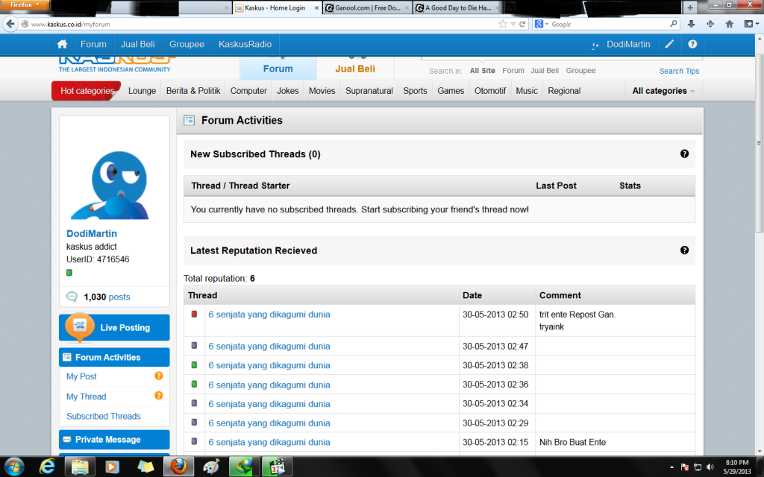Open first '6 senjata yang dikagumi dunia' thread link

tap(269, 315)
